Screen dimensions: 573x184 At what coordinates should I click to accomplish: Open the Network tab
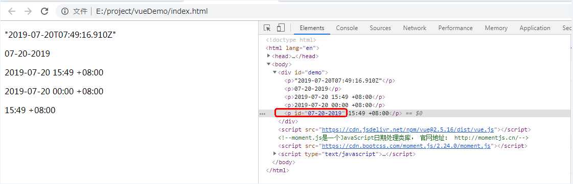(x=415, y=28)
